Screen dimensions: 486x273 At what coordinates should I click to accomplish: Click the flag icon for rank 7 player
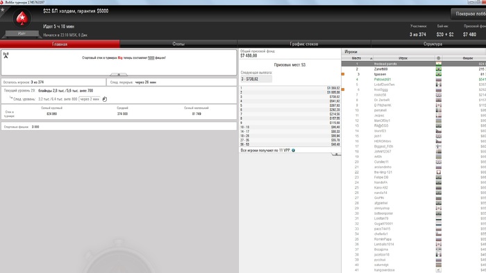click(x=439, y=95)
